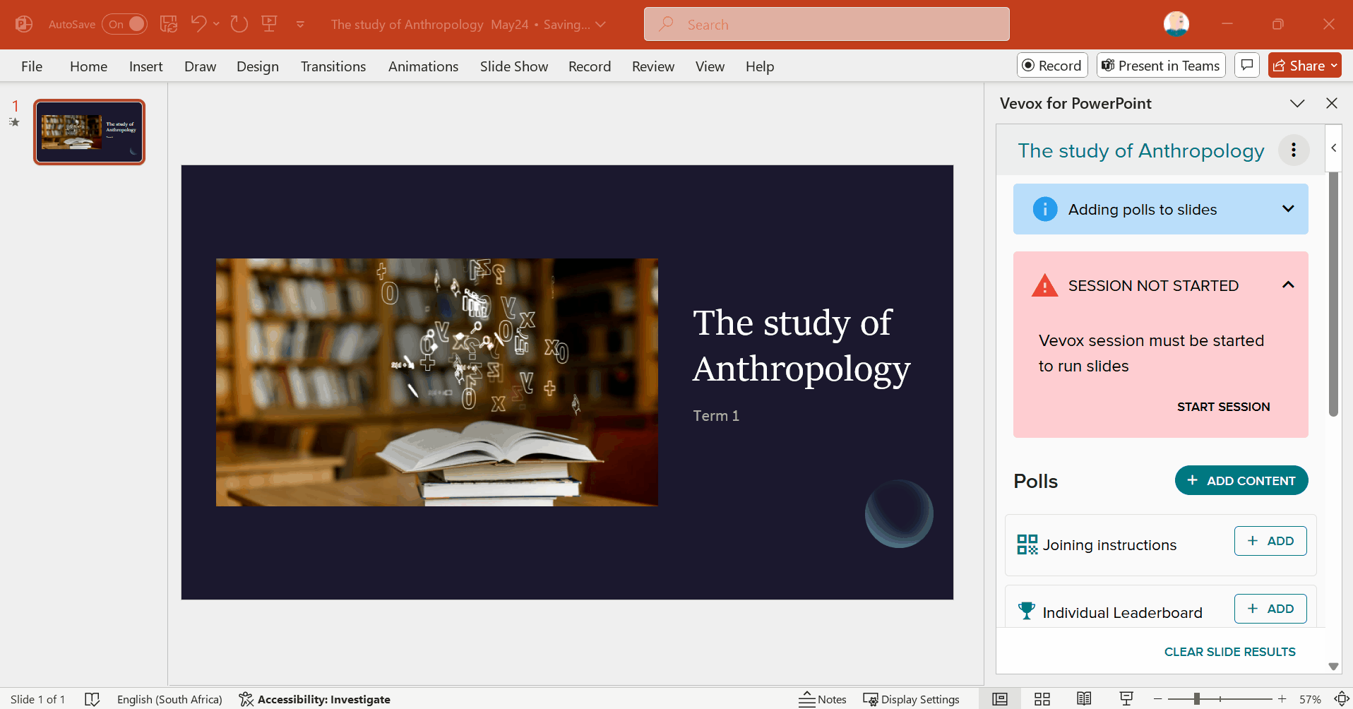The height and width of the screenshot is (709, 1353).
Task: Click the zoom in plus button
Action: click(1282, 699)
